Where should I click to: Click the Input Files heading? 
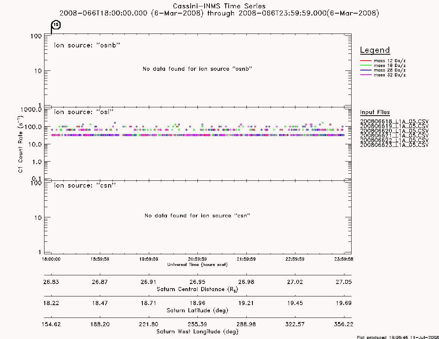375,112
